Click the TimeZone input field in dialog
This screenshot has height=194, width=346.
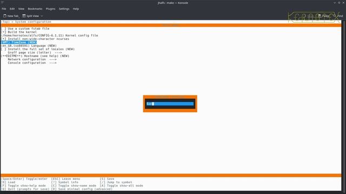(x=170, y=104)
